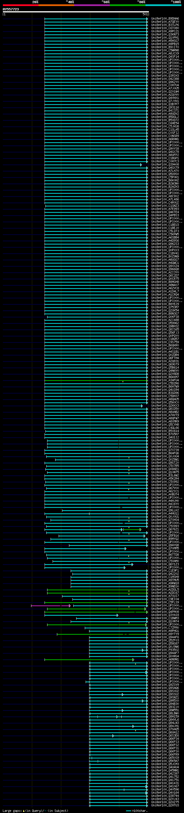Select hit label UniRef100_Q4U4U4

165,767
